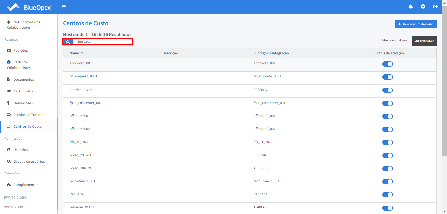
Task: Toggle offshoreA002 activation status
Action: point(388,129)
